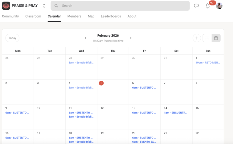The width and height of the screenshot is (233, 144).
Task: Switch to the Classroom tab
Action: [33, 16]
